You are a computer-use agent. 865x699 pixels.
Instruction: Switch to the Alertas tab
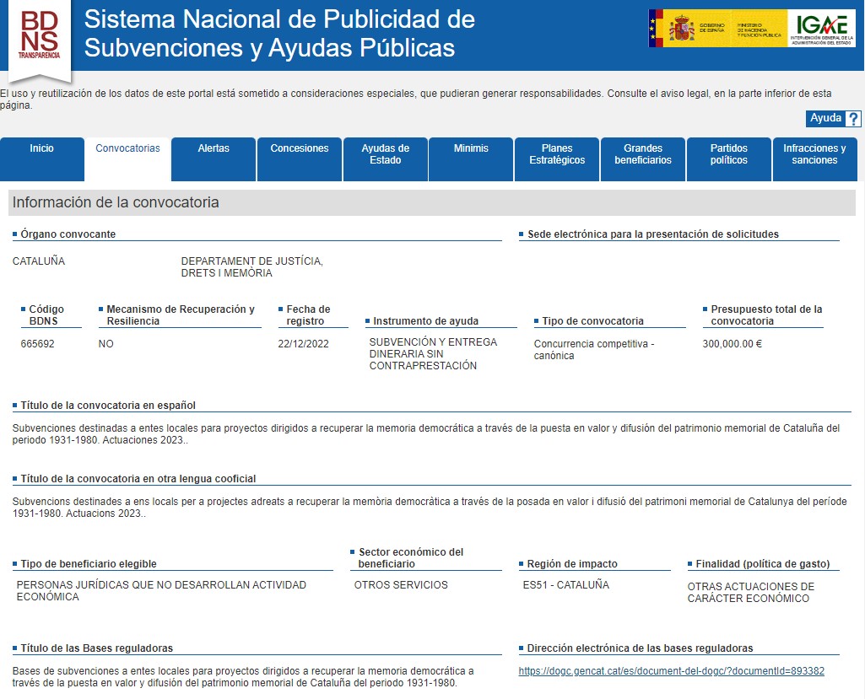coord(214,149)
